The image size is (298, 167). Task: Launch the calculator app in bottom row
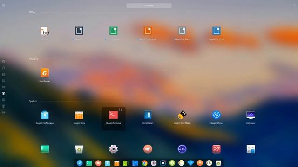(x=251, y=149)
